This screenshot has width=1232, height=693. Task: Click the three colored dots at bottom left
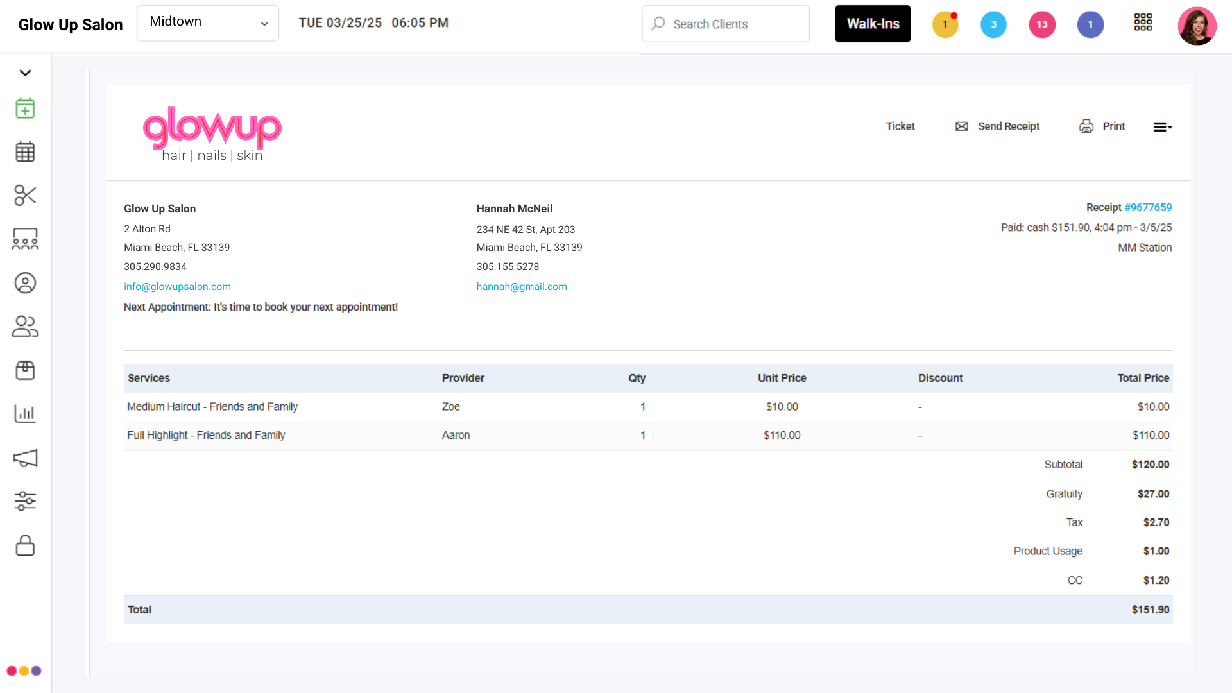24,671
